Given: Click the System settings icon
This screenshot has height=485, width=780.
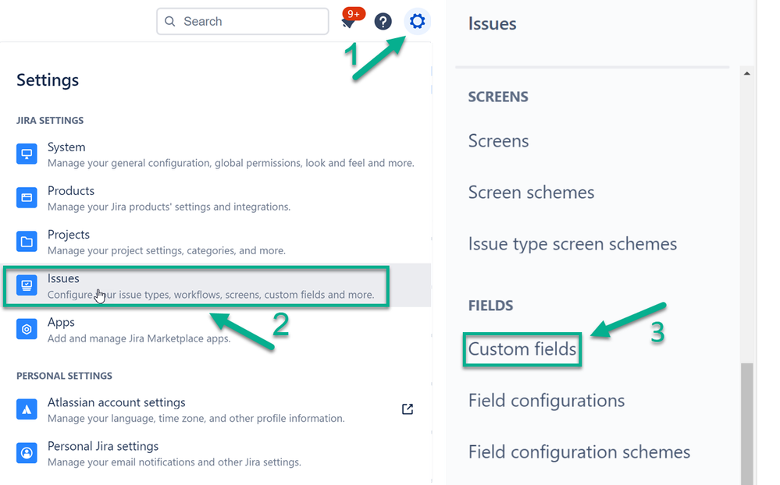Looking at the screenshot, I should 27,154.
